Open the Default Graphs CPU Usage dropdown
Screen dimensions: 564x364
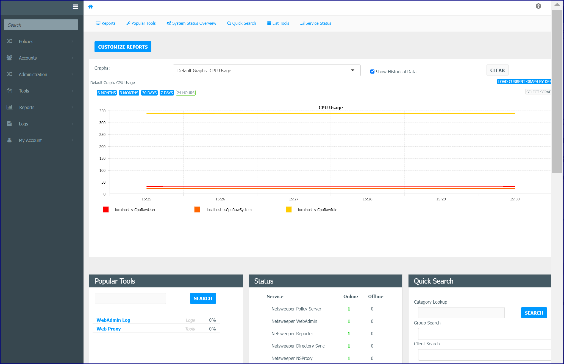266,71
